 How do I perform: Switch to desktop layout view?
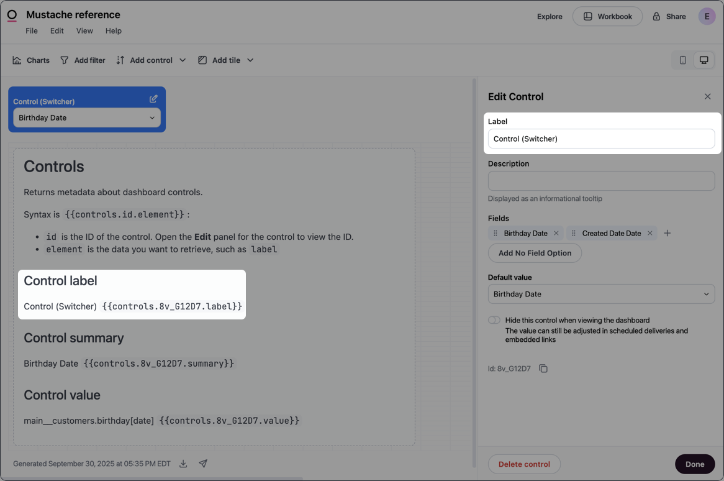704,60
